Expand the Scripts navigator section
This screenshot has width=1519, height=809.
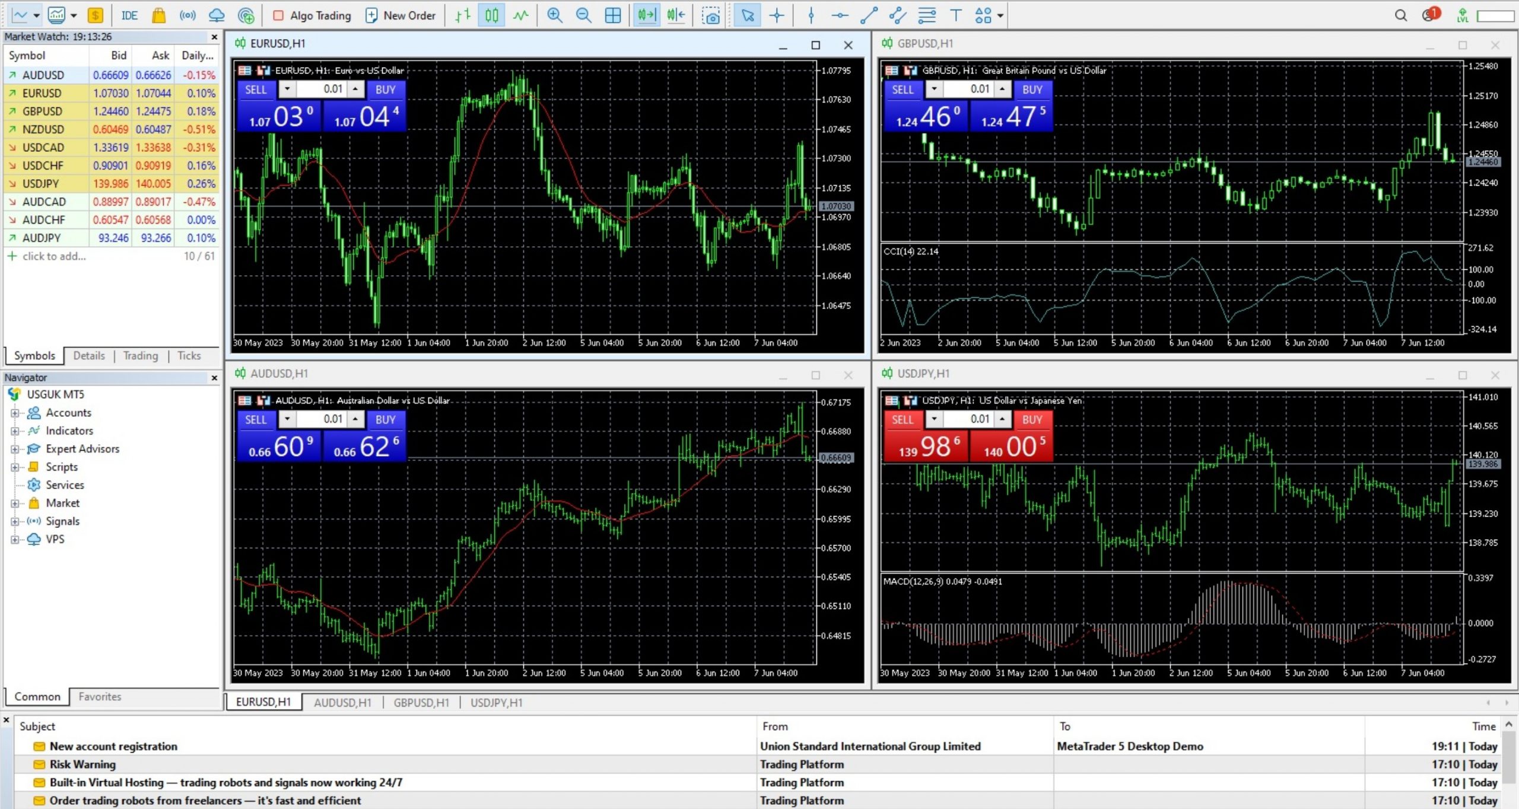pyautogui.click(x=15, y=466)
